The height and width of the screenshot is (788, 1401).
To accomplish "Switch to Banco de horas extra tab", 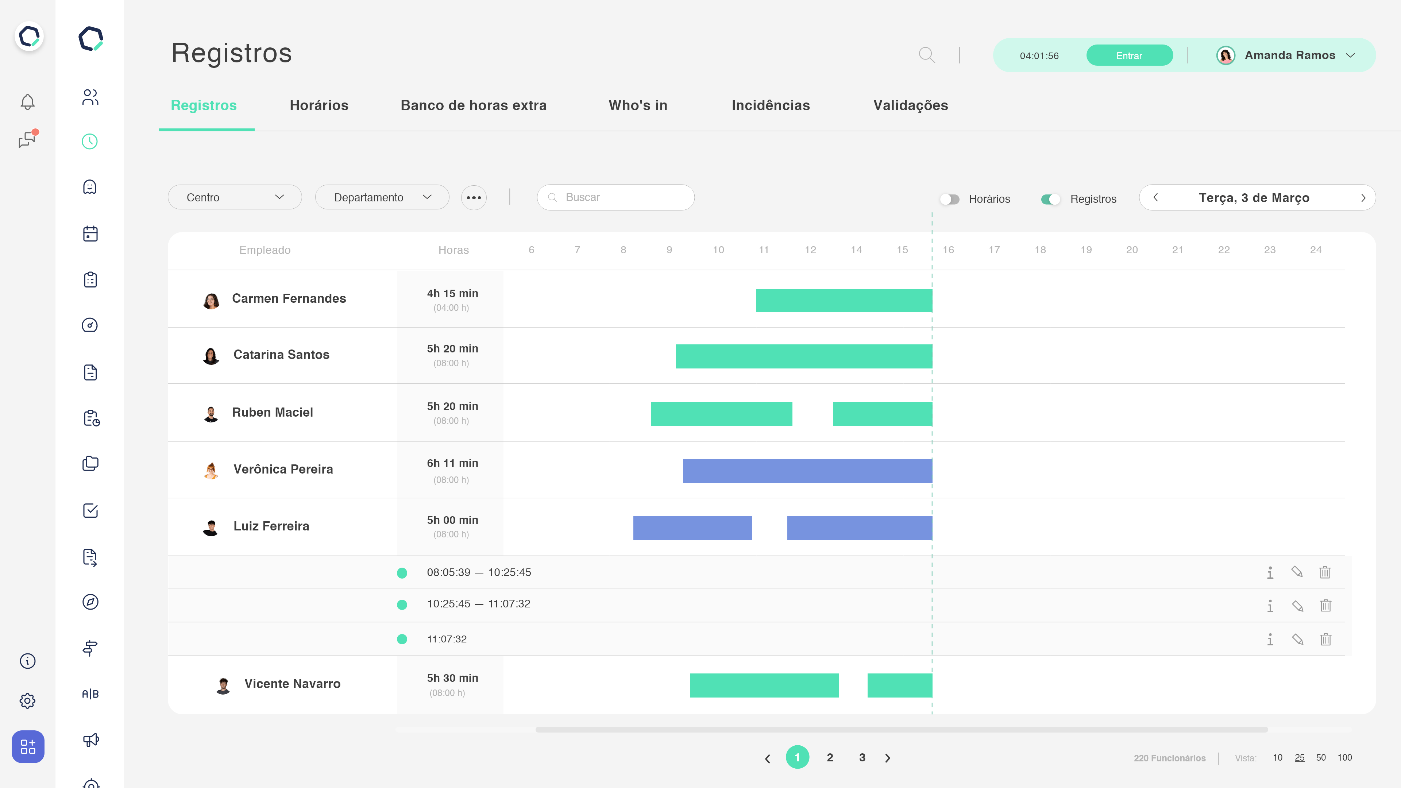I will pos(474,105).
